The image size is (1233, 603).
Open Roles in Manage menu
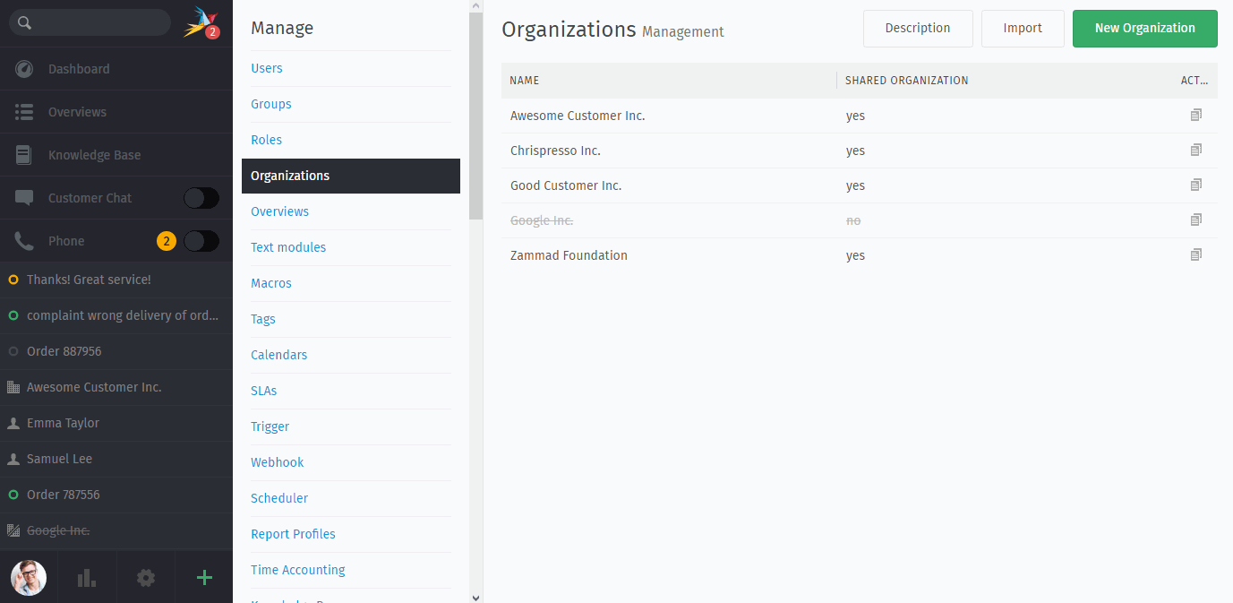coord(267,140)
